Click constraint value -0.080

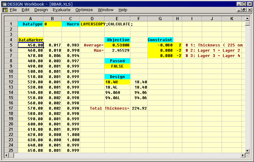(160, 45)
